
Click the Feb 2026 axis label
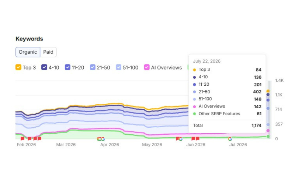[x=26, y=145]
